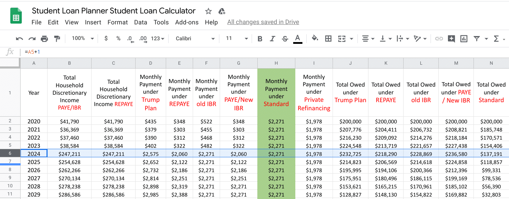Open the zoom level dropdown
The width and height of the screenshot is (509, 199).
[83, 39]
